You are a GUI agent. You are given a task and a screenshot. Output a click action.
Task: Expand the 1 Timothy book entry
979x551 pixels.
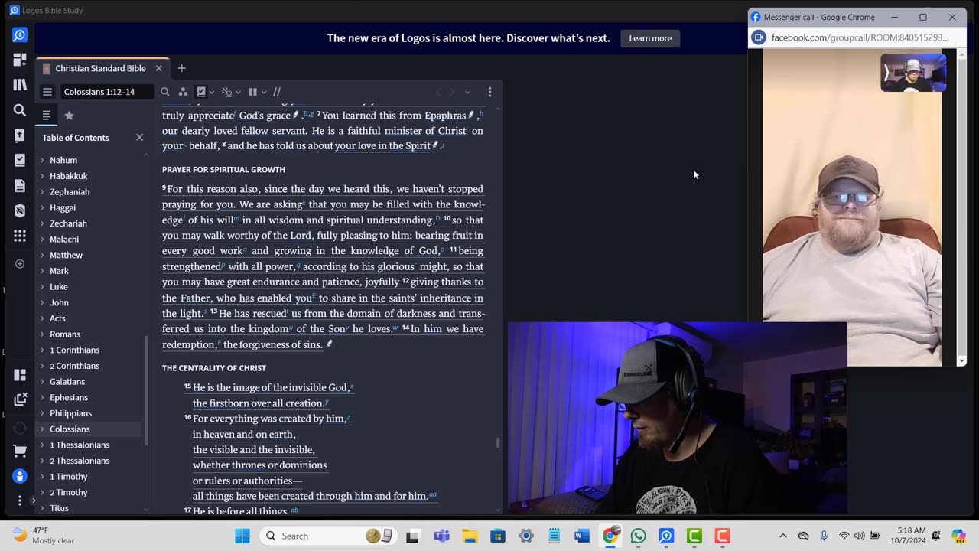(42, 477)
